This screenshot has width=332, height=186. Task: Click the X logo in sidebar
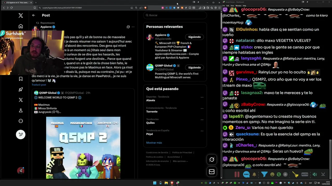coord(21,16)
